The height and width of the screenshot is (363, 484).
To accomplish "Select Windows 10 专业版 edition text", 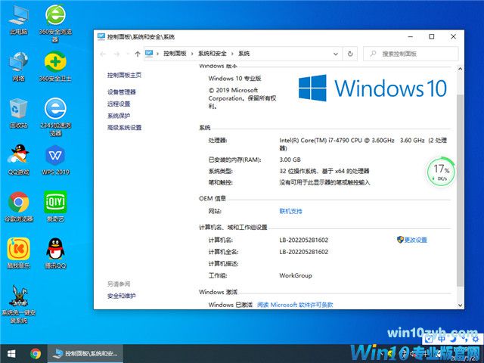I will click(235, 79).
